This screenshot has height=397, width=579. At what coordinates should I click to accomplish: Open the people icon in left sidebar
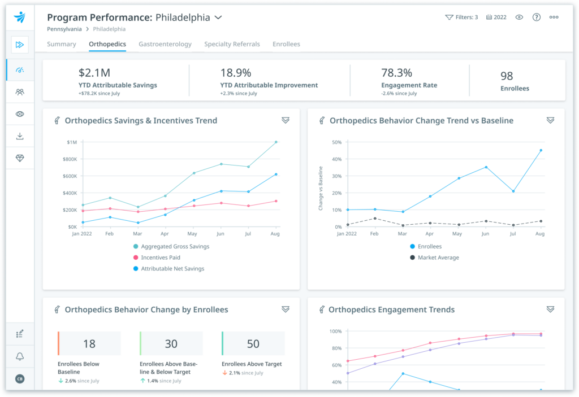coord(20,91)
